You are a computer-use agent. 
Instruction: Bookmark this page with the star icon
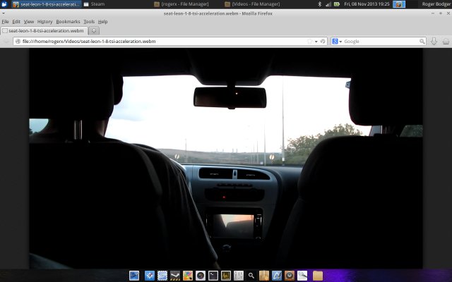coord(310,42)
